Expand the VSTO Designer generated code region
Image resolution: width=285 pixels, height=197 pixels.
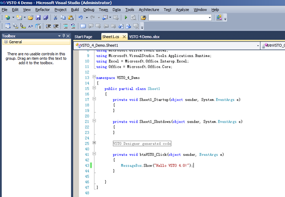(94, 143)
